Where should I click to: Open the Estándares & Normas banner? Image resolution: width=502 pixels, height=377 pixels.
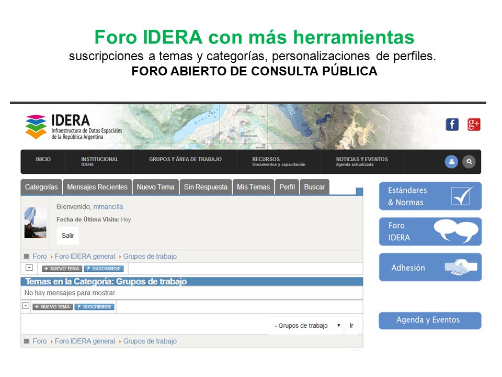click(x=430, y=196)
